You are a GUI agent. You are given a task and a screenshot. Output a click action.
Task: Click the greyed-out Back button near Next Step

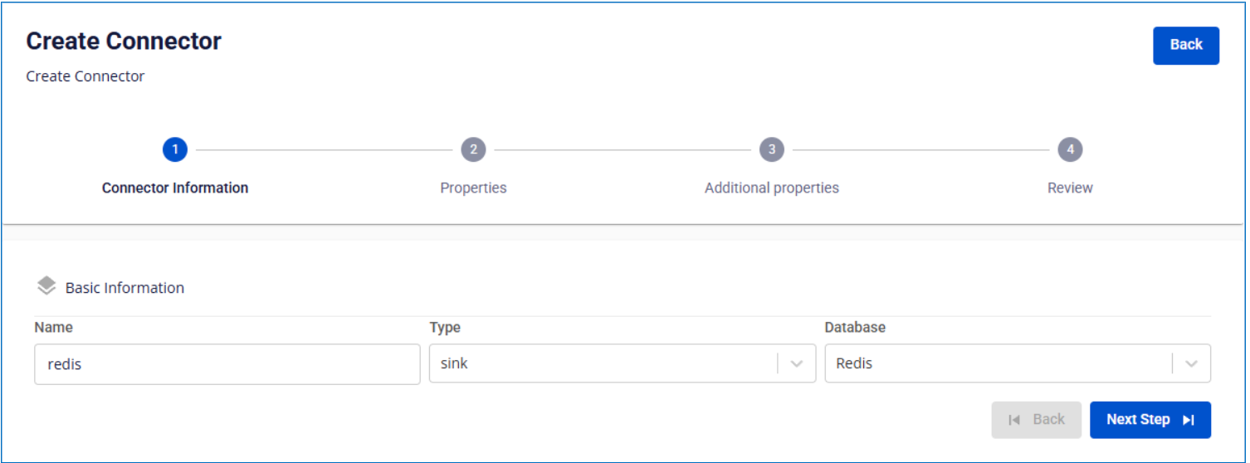pyautogui.click(x=1037, y=420)
